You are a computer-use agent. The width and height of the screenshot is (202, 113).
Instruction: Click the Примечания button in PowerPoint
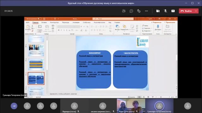tap(169, 22)
